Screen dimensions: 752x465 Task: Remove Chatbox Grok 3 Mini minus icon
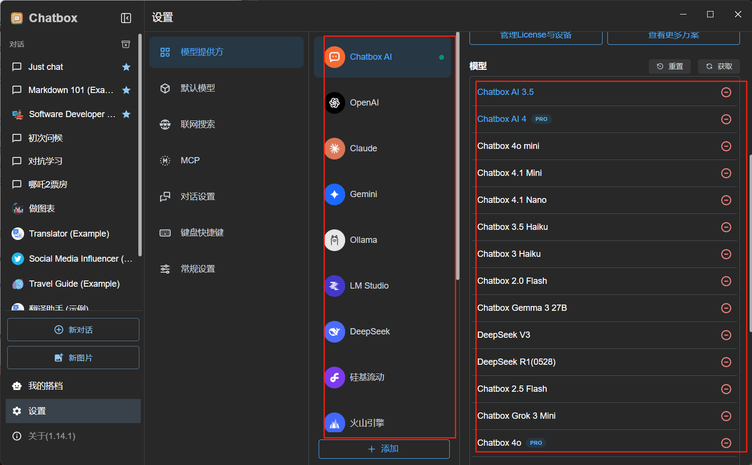tap(726, 416)
